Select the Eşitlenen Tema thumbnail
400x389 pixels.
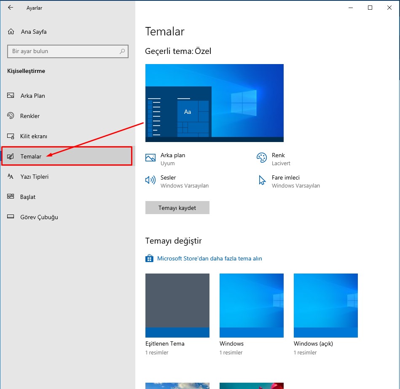coord(177,305)
